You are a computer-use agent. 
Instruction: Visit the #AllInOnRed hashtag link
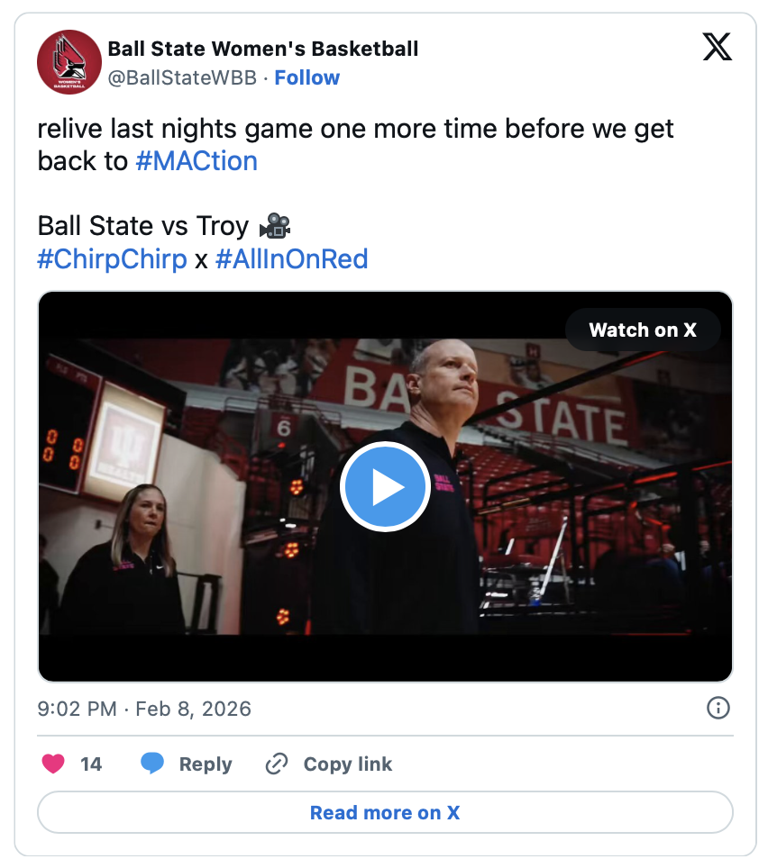(x=292, y=260)
